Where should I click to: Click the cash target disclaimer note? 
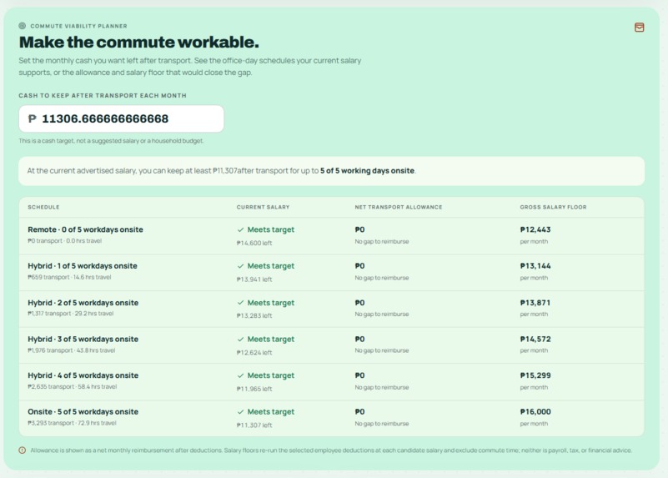coord(111,141)
